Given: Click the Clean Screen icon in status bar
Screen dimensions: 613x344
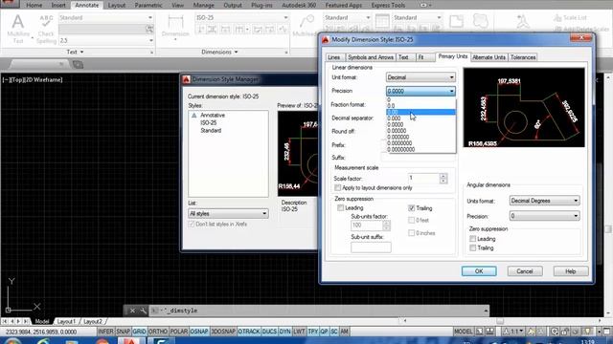Looking at the screenshot, I should (x=607, y=332).
